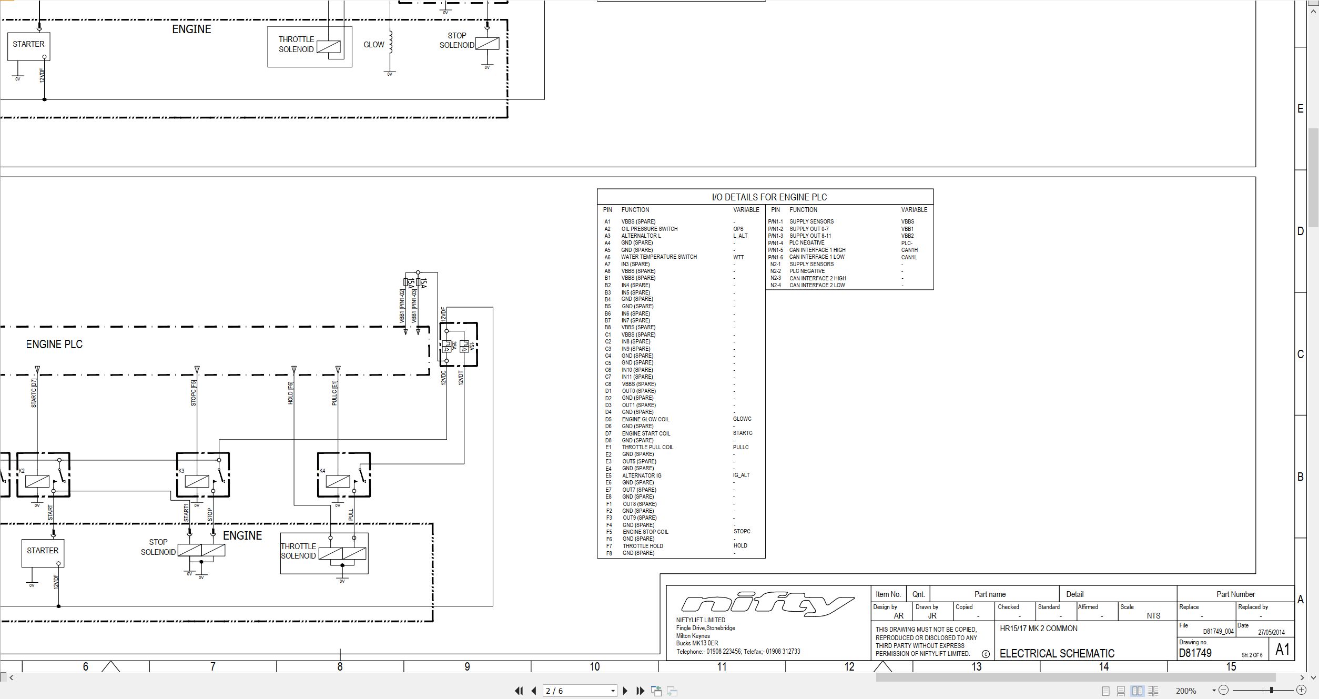Click the WATER TEMPERATURE SWITCH row

tap(681, 257)
